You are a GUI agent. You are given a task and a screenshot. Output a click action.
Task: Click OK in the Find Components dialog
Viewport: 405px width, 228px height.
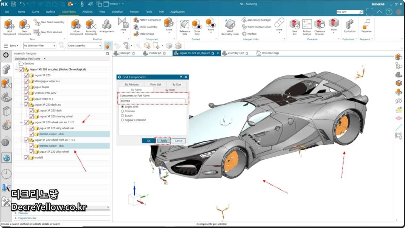coord(149,141)
